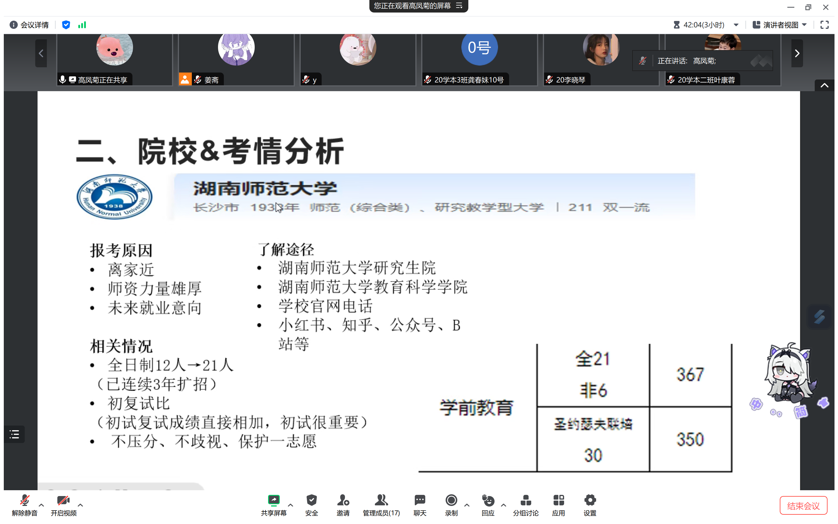This screenshot has height=524, width=838.
Task: Select participant tile 姜斋
Action: (236, 60)
